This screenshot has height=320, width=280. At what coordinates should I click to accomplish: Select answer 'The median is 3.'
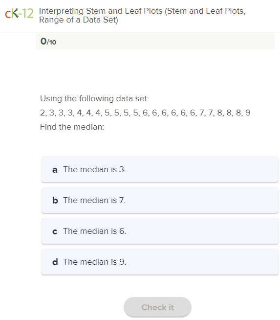click(160, 169)
